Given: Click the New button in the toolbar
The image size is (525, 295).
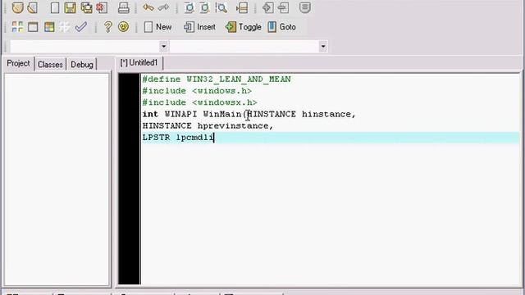Looking at the screenshot, I should click(157, 27).
